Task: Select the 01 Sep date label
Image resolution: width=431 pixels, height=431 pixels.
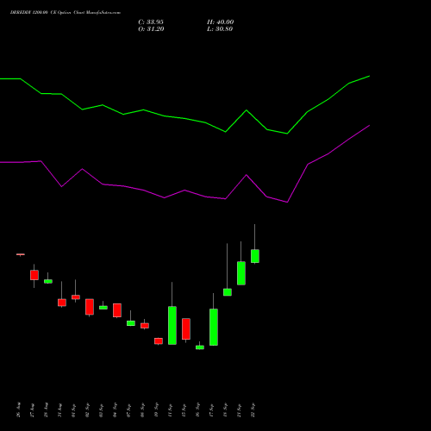Action: coord(74,410)
